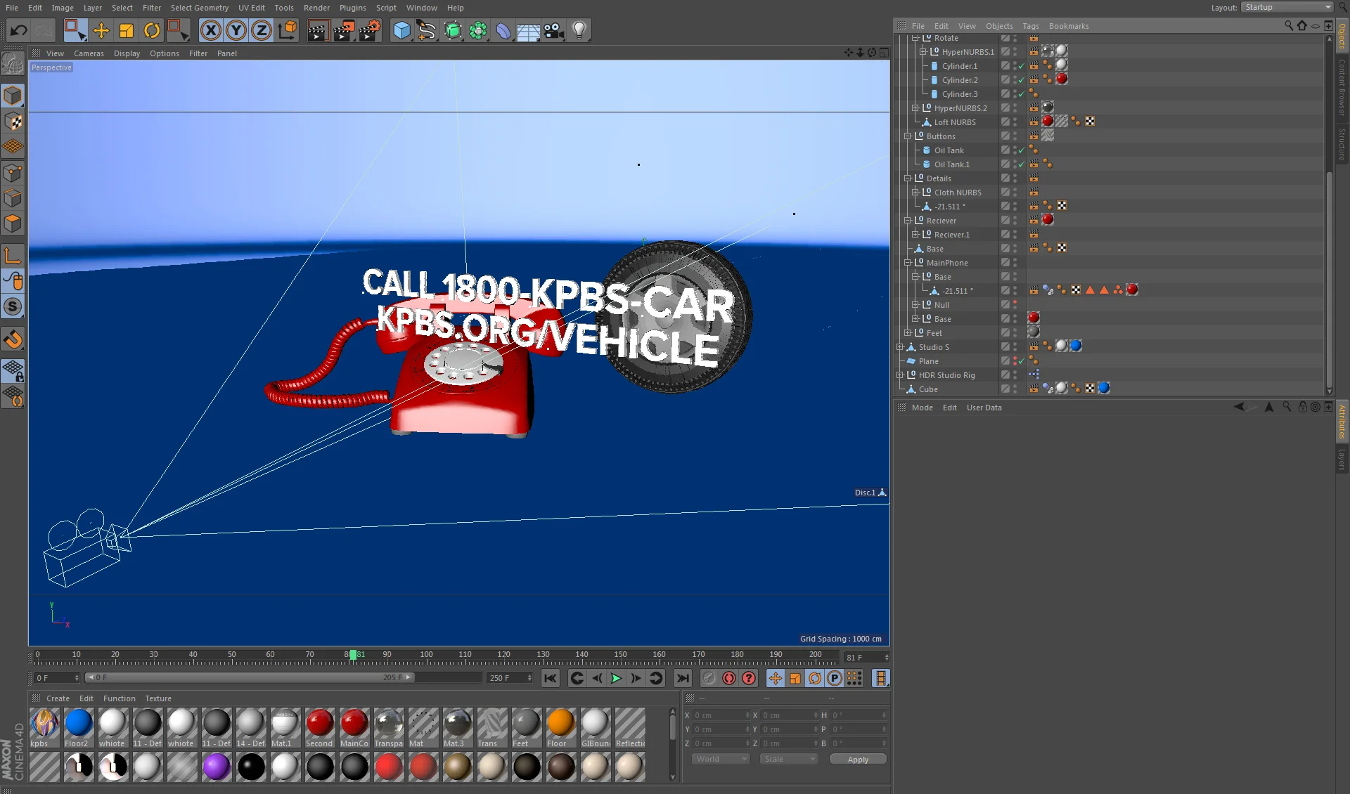The width and height of the screenshot is (1350, 794).
Task: Open Render Settings from the toolbar
Action: coord(369,30)
